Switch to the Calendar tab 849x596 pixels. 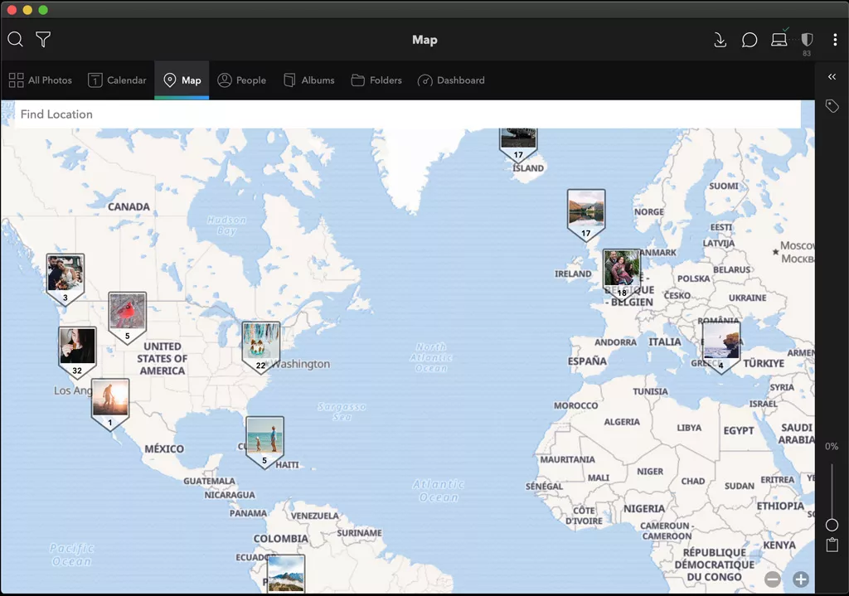tap(117, 80)
